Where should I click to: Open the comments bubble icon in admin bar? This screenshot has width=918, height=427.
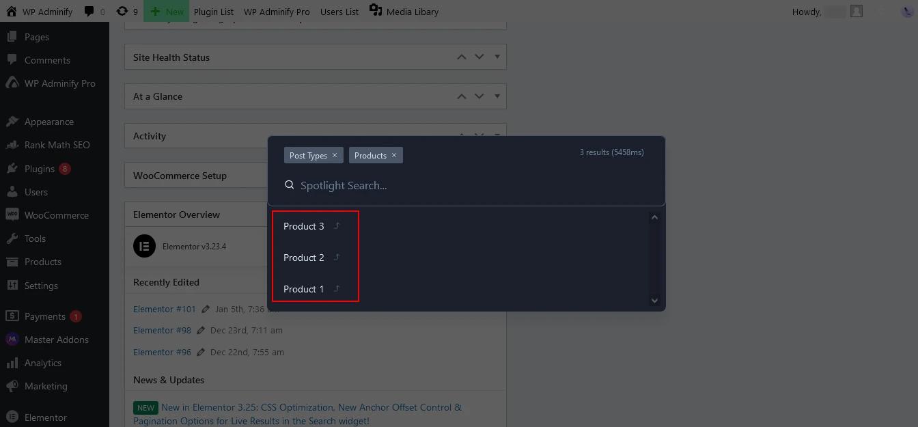point(89,12)
